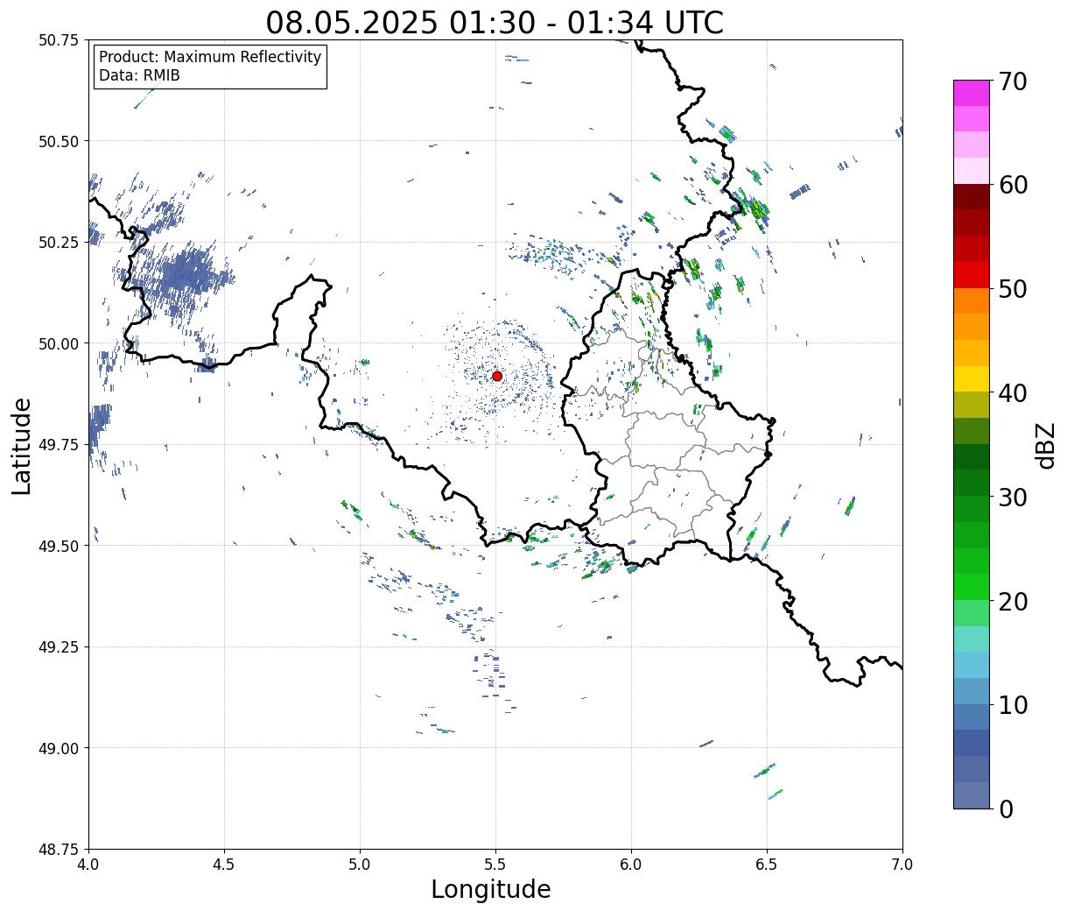Click the red radar location marker
The image size is (1067, 911).
[497, 376]
